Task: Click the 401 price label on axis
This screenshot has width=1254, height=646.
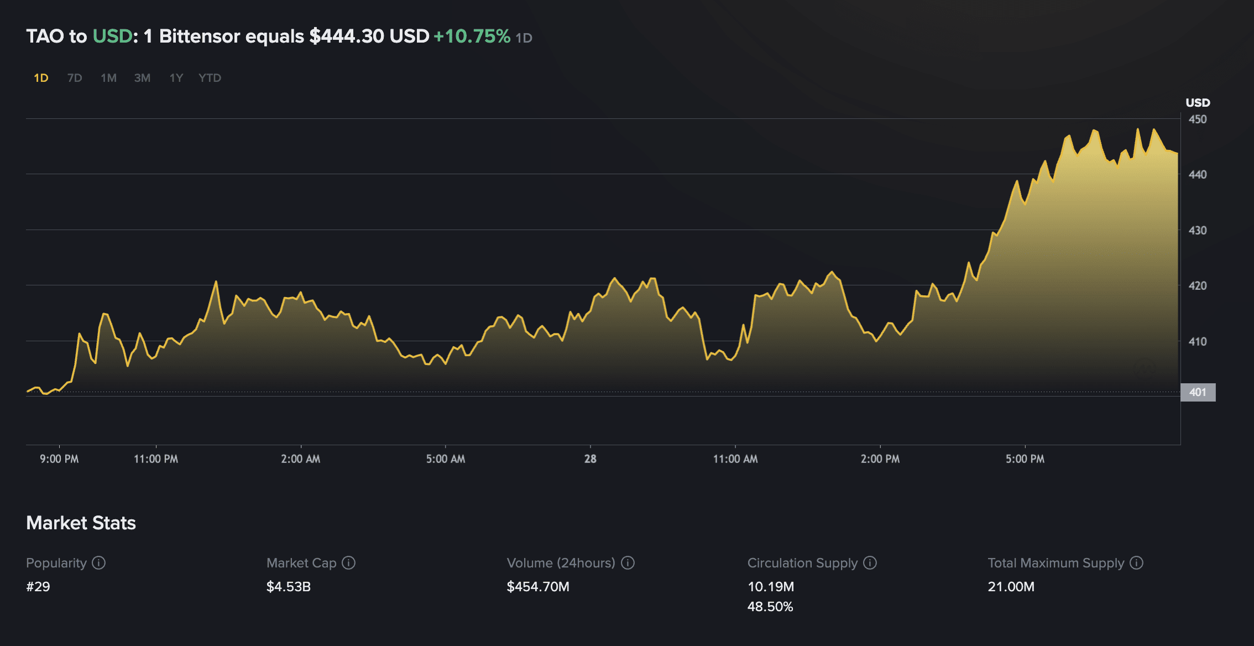Action: 1198,392
